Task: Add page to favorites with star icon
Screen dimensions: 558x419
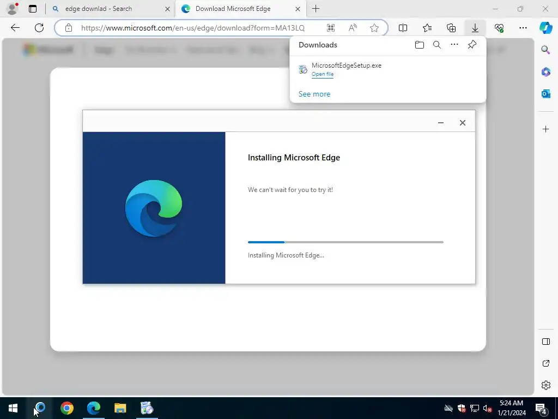Action: click(x=374, y=28)
